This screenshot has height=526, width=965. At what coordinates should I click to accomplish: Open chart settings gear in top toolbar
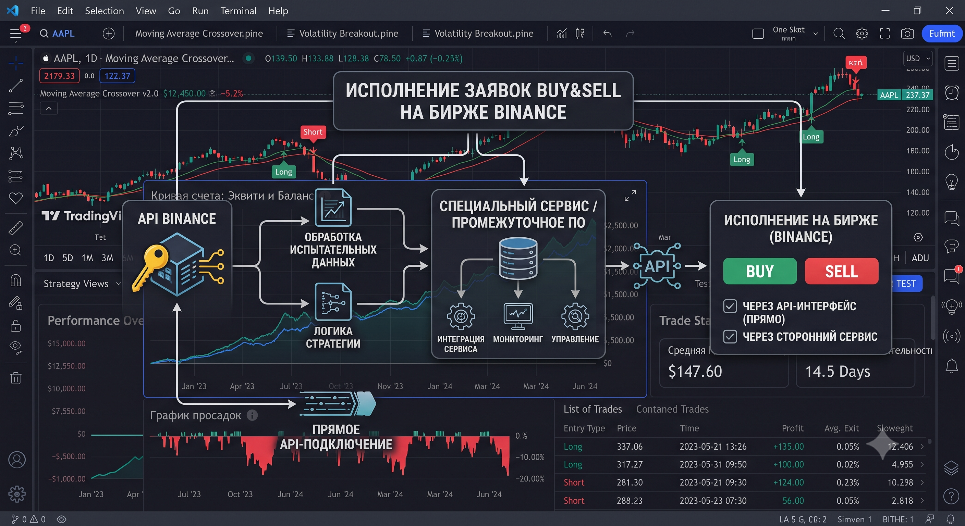(x=862, y=34)
